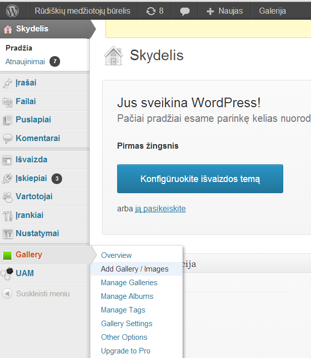The height and width of the screenshot is (358, 311).
Task: Open the WordPress logo menu
Action: click(x=12, y=11)
